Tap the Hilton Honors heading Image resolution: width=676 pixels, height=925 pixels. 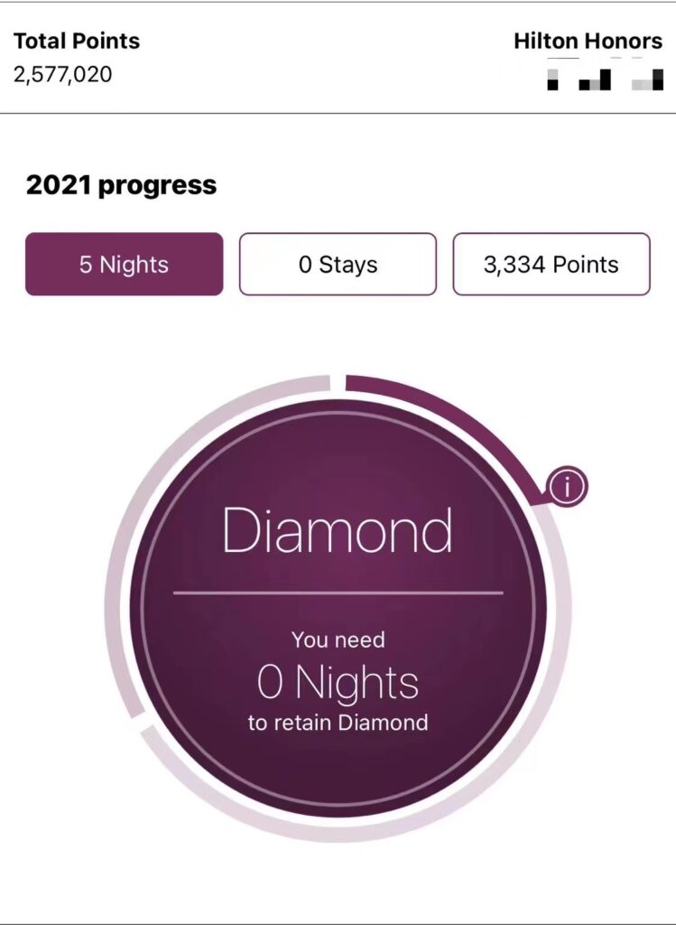click(x=588, y=41)
